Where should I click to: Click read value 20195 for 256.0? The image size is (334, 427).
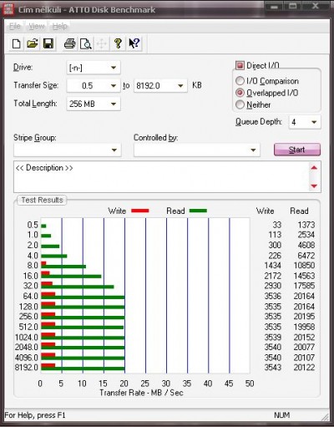(304, 317)
